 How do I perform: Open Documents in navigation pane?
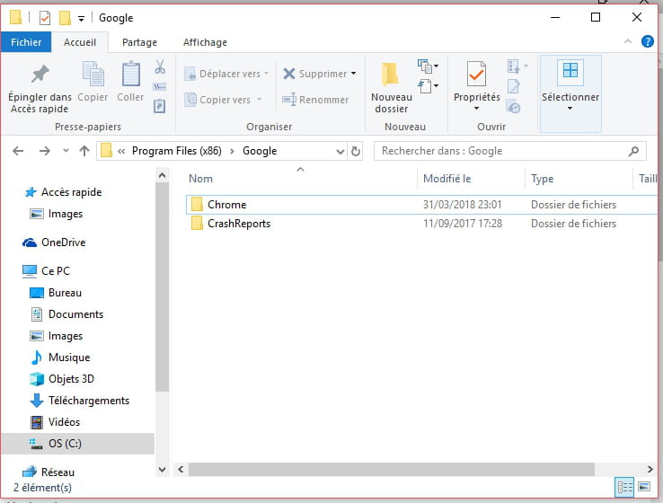click(x=75, y=314)
